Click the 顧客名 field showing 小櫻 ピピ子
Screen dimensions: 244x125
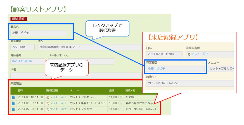39,33
